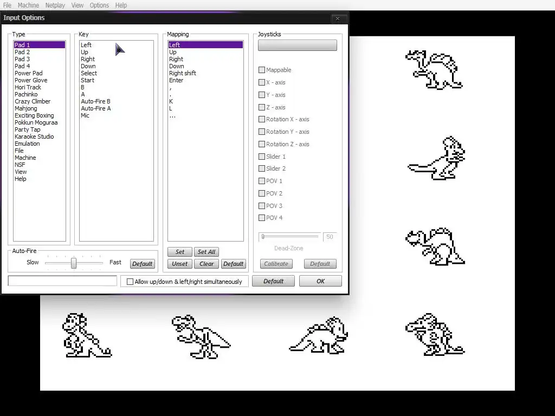Select Power Glove in Type list
The height and width of the screenshot is (416, 555).
(x=39, y=80)
